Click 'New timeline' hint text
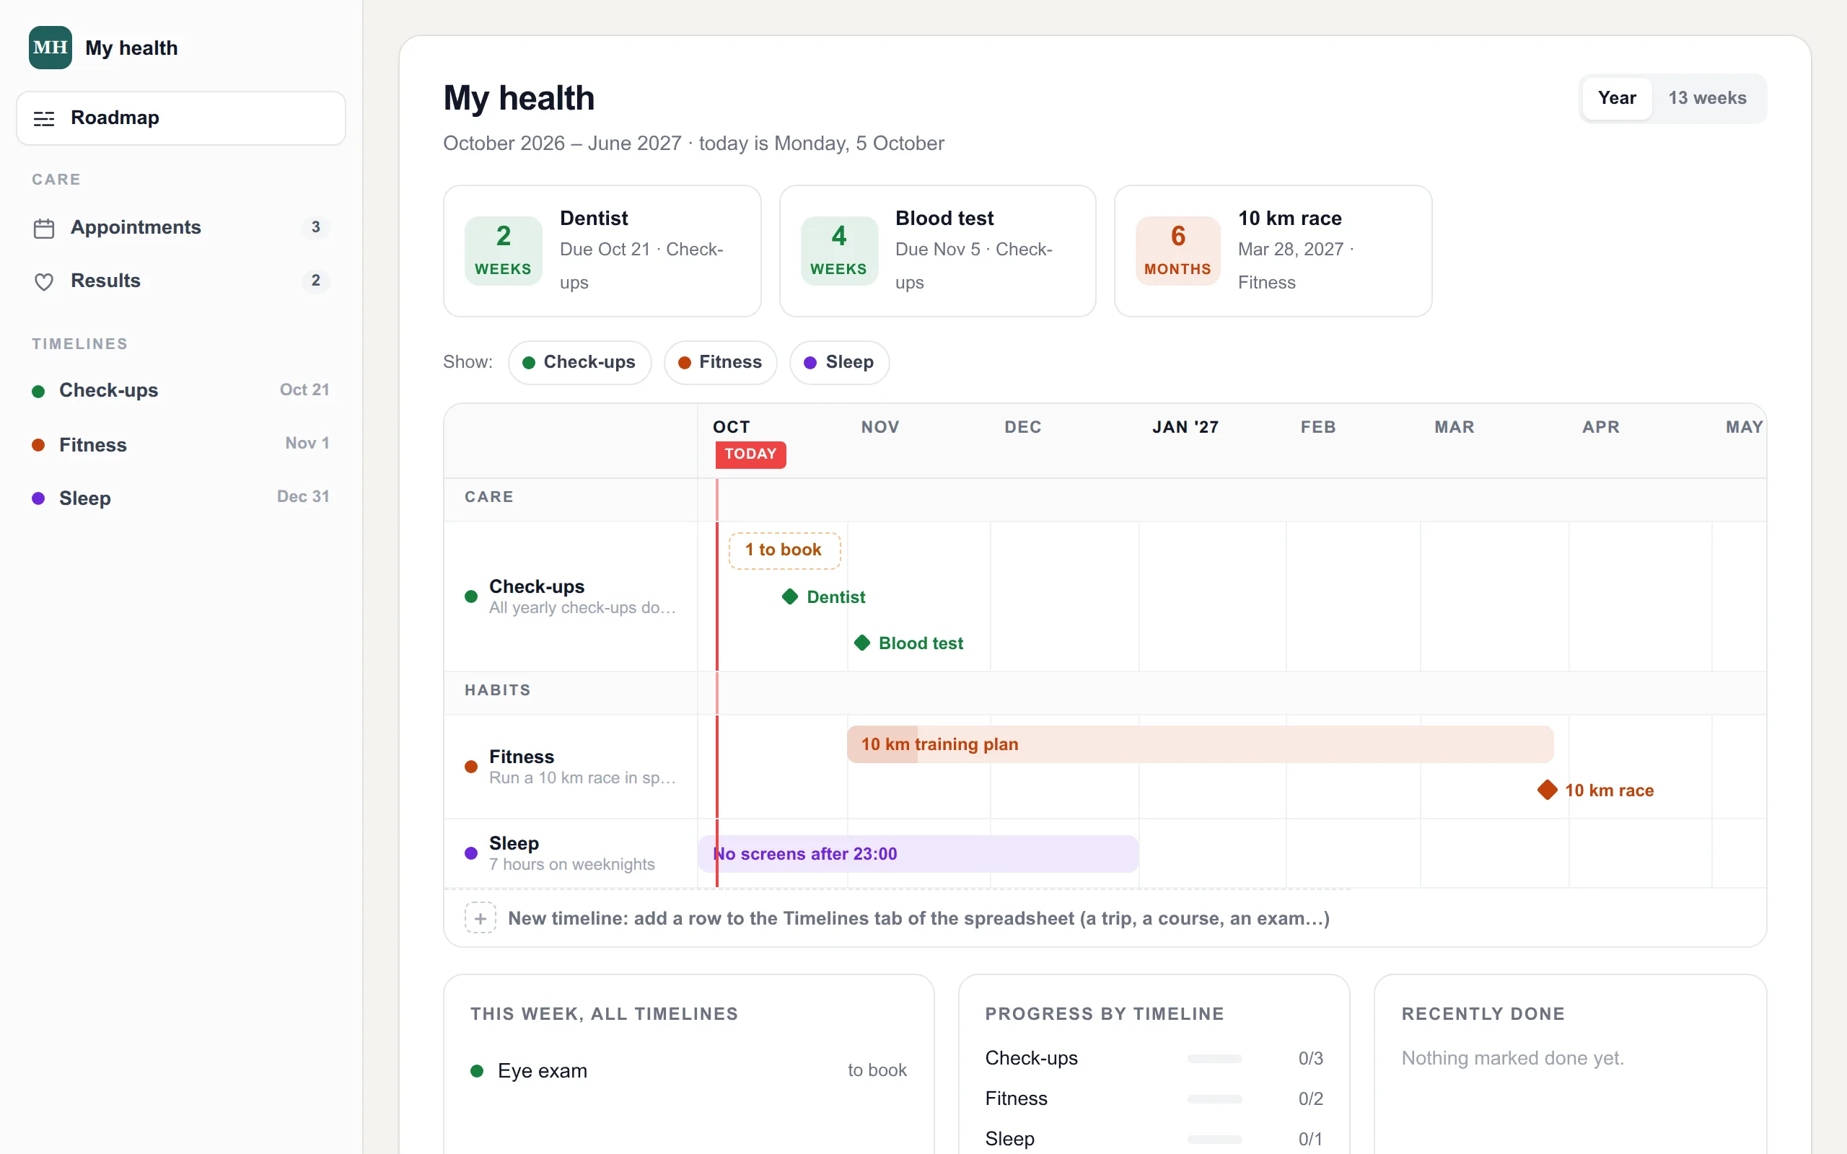 click(919, 918)
